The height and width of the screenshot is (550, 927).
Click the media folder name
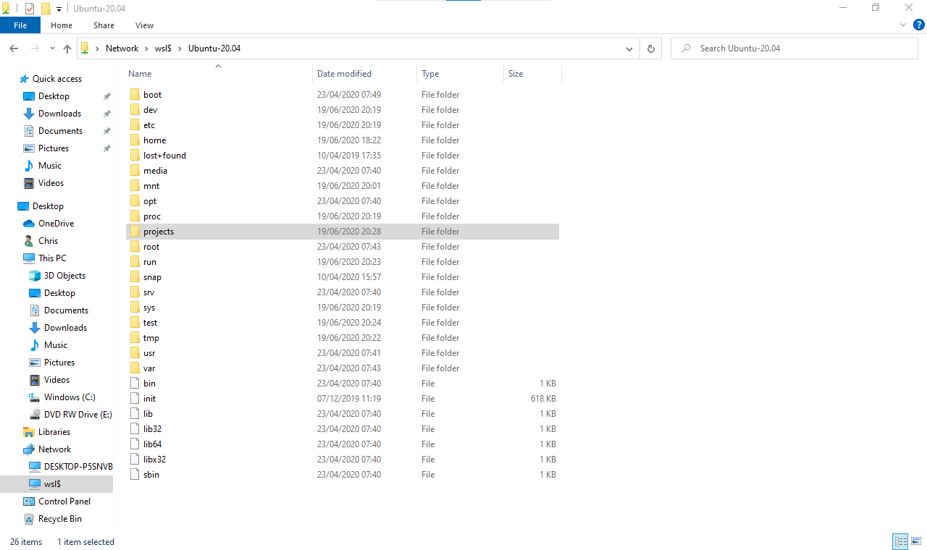coord(155,171)
